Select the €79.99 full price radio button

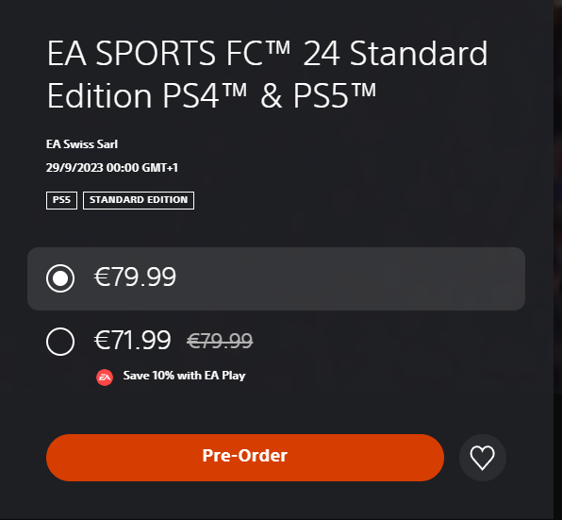[x=60, y=278]
